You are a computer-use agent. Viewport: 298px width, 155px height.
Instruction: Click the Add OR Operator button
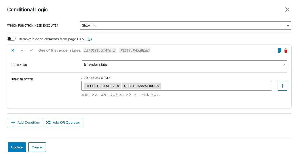click(63, 122)
